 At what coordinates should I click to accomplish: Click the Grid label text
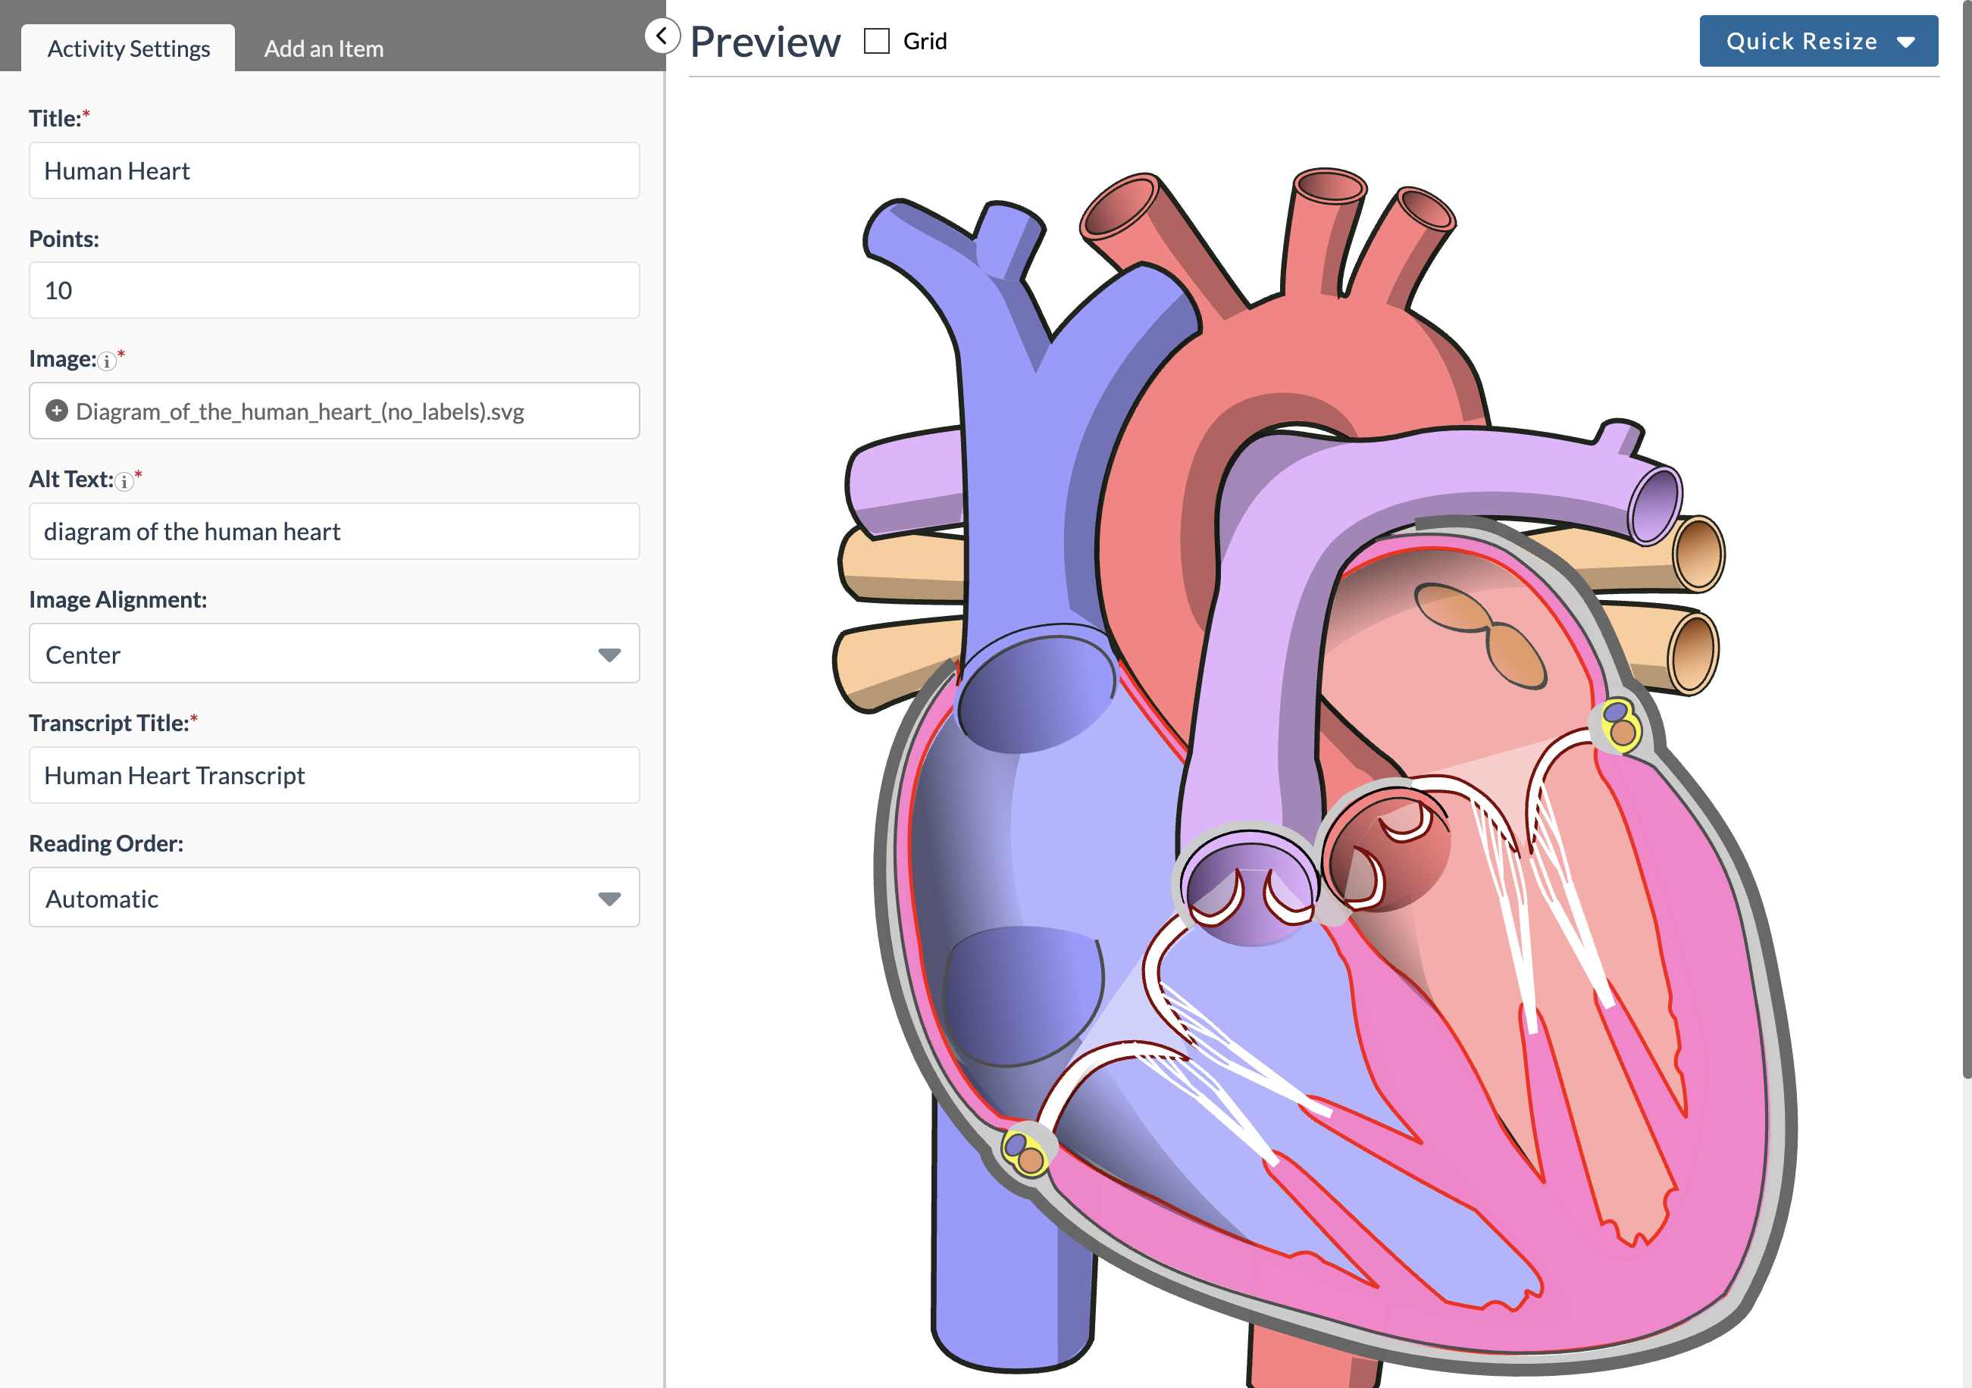(x=925, y=41)
